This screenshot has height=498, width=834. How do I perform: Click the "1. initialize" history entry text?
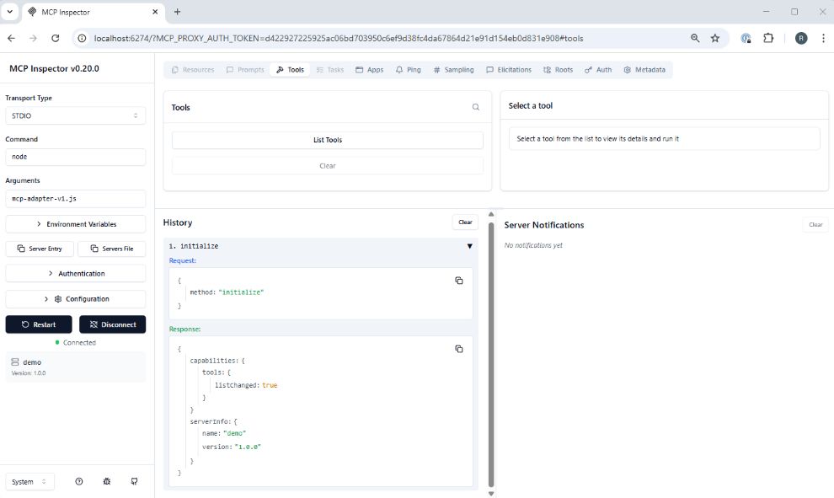[194, 246]
